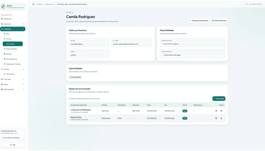
Task: Click the Pets paw icon
Action: (5, 34)
